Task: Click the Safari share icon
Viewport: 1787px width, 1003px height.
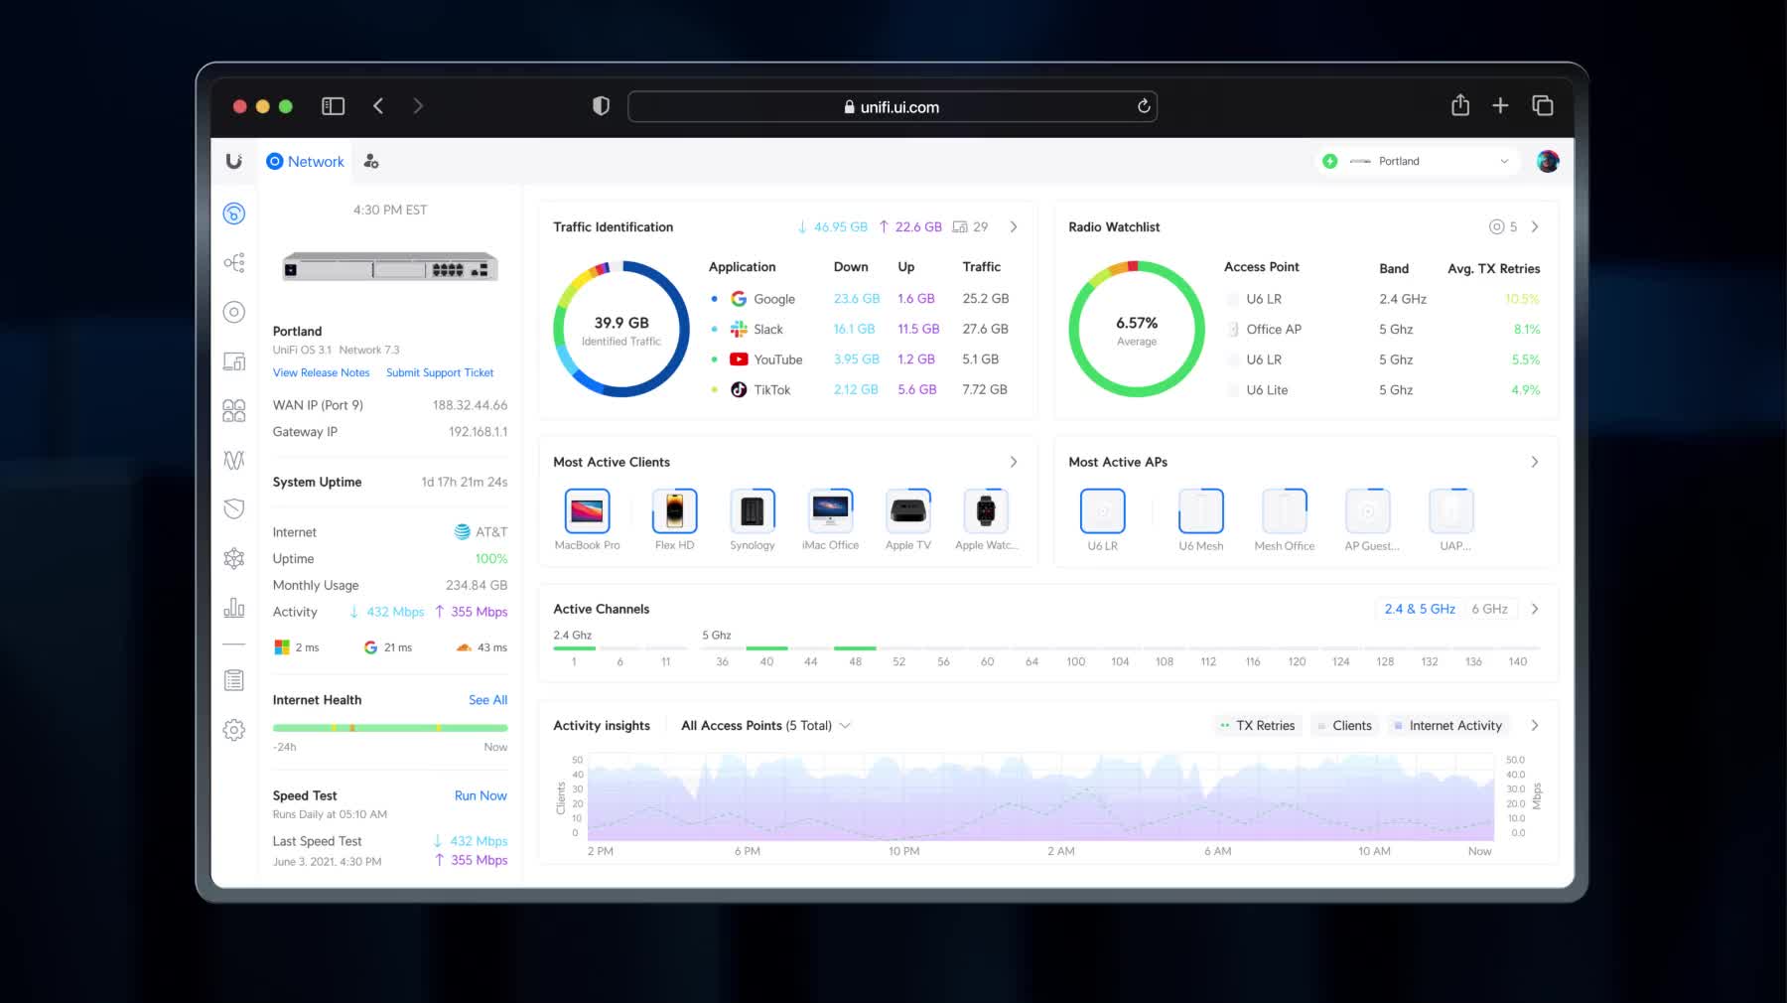Action: coord(1459,106)
